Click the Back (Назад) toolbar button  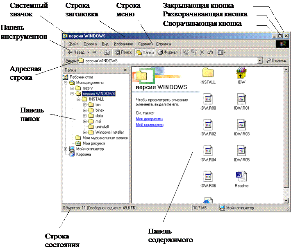click(x=76, y=52)
